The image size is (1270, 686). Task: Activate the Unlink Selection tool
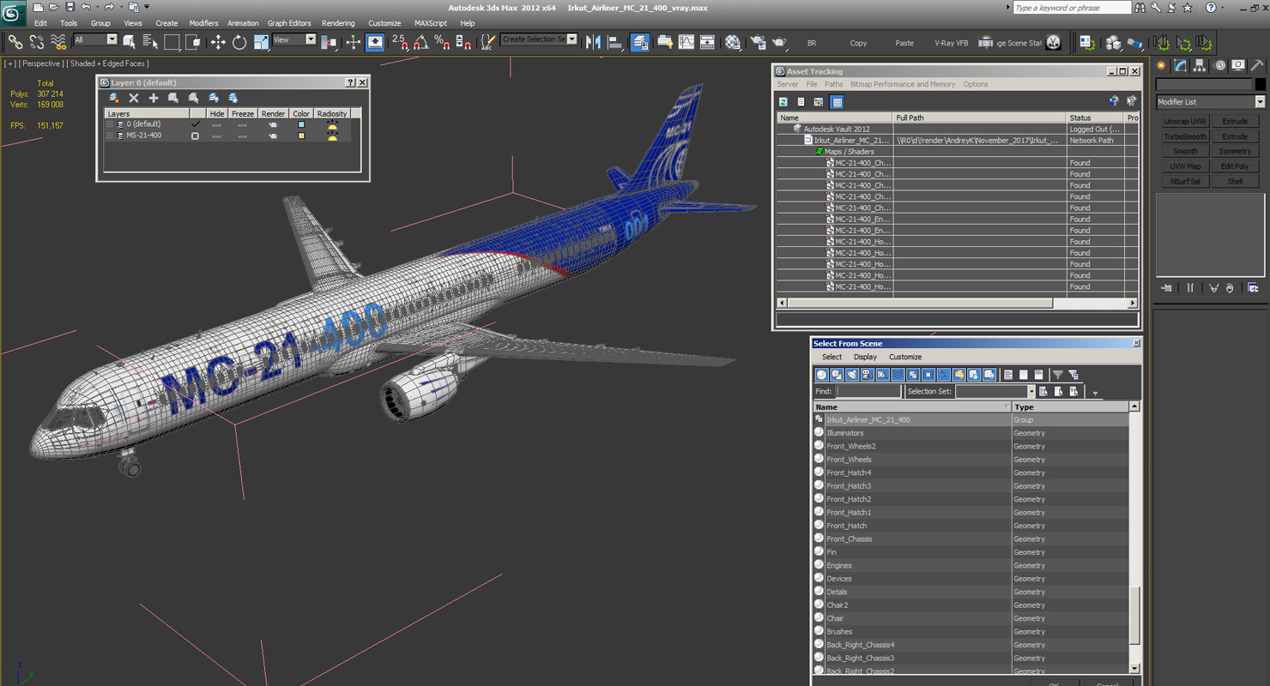[x=36, y=42]
